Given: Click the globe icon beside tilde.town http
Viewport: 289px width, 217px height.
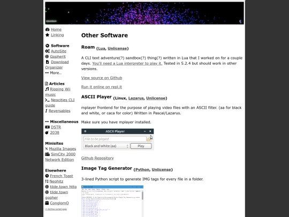Looking at the screenshot, I should 47,187.
